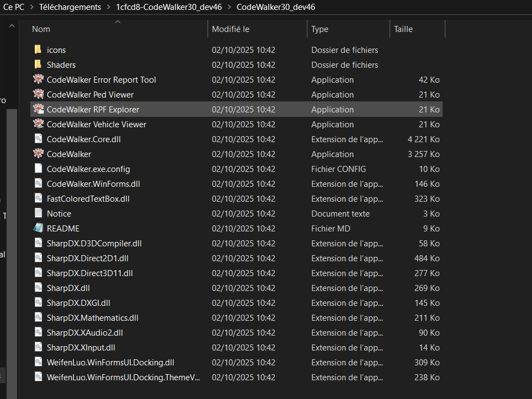Select the SharpDX.Direct3D11.dll file name
The height and width of the screenshot is (399, 532).
coord(90,273)
